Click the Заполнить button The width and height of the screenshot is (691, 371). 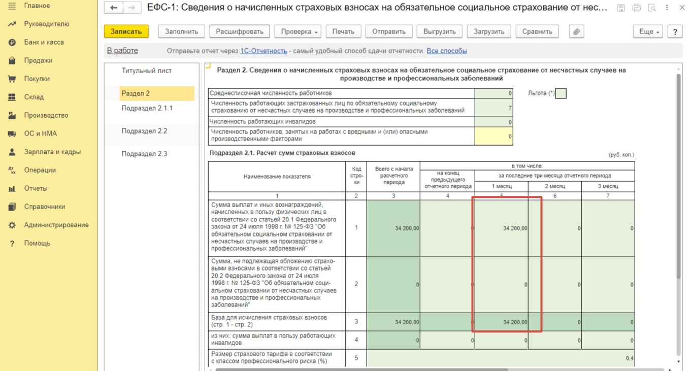click(x=182, y=31)
